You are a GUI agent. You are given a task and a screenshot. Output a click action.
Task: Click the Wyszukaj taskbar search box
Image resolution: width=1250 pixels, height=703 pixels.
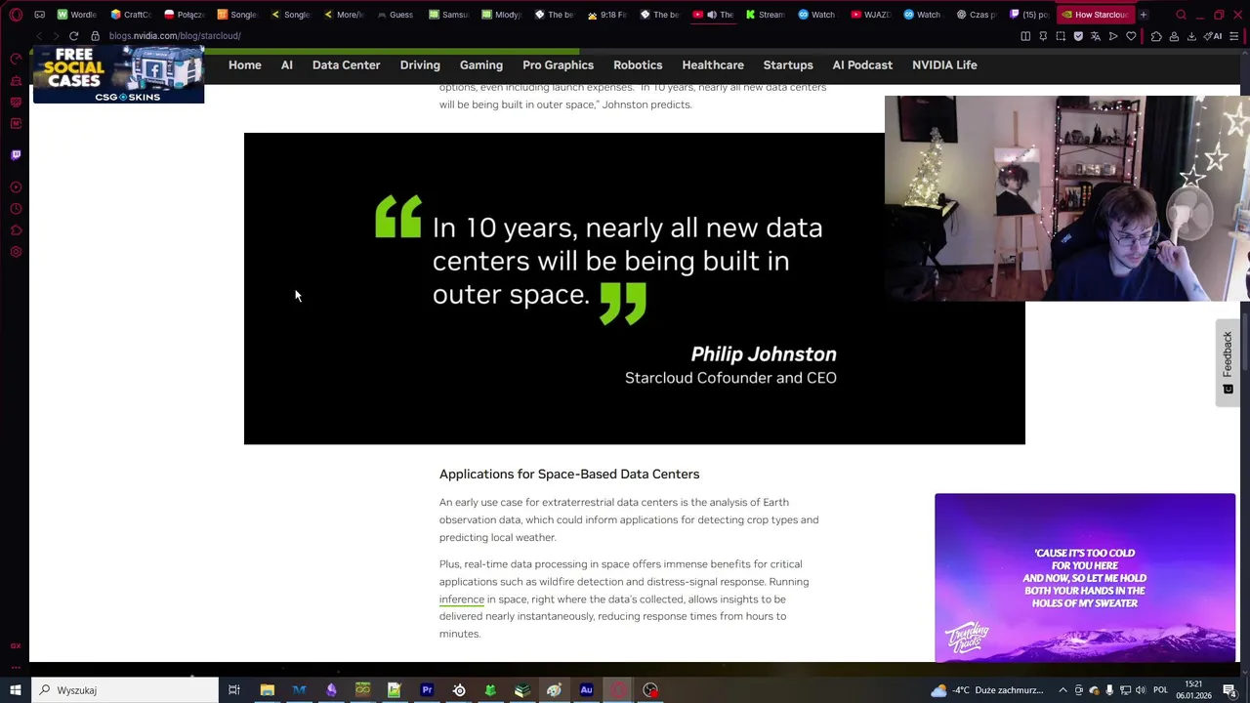(125, 690)
